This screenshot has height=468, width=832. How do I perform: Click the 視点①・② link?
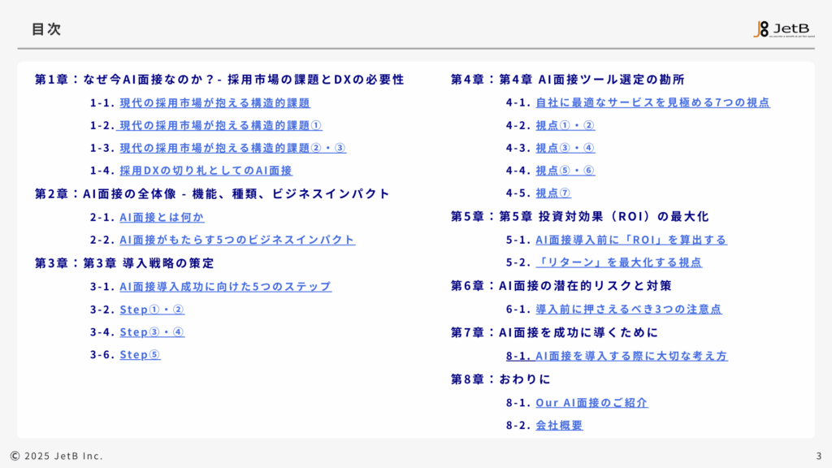pos(565,125)
